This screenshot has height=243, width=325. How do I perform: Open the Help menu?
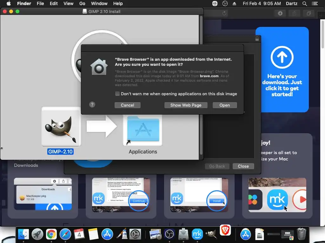(x=118, y=3)
